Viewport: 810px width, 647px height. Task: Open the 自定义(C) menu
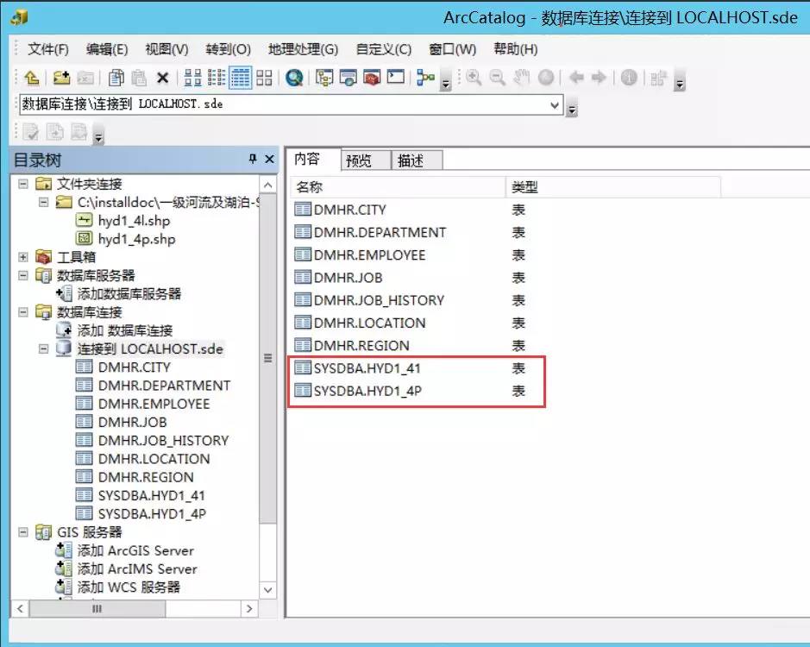point(384,49)
